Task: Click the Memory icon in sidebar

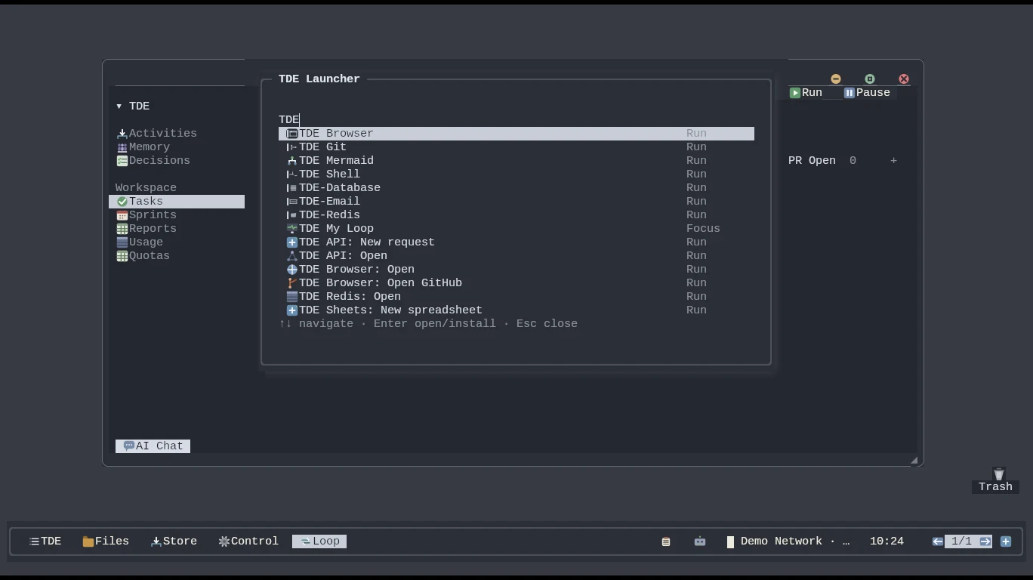Action: (122, 147)
